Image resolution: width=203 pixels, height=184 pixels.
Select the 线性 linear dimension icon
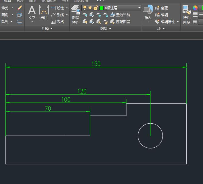pyautogui.click(x=53, y=8)
